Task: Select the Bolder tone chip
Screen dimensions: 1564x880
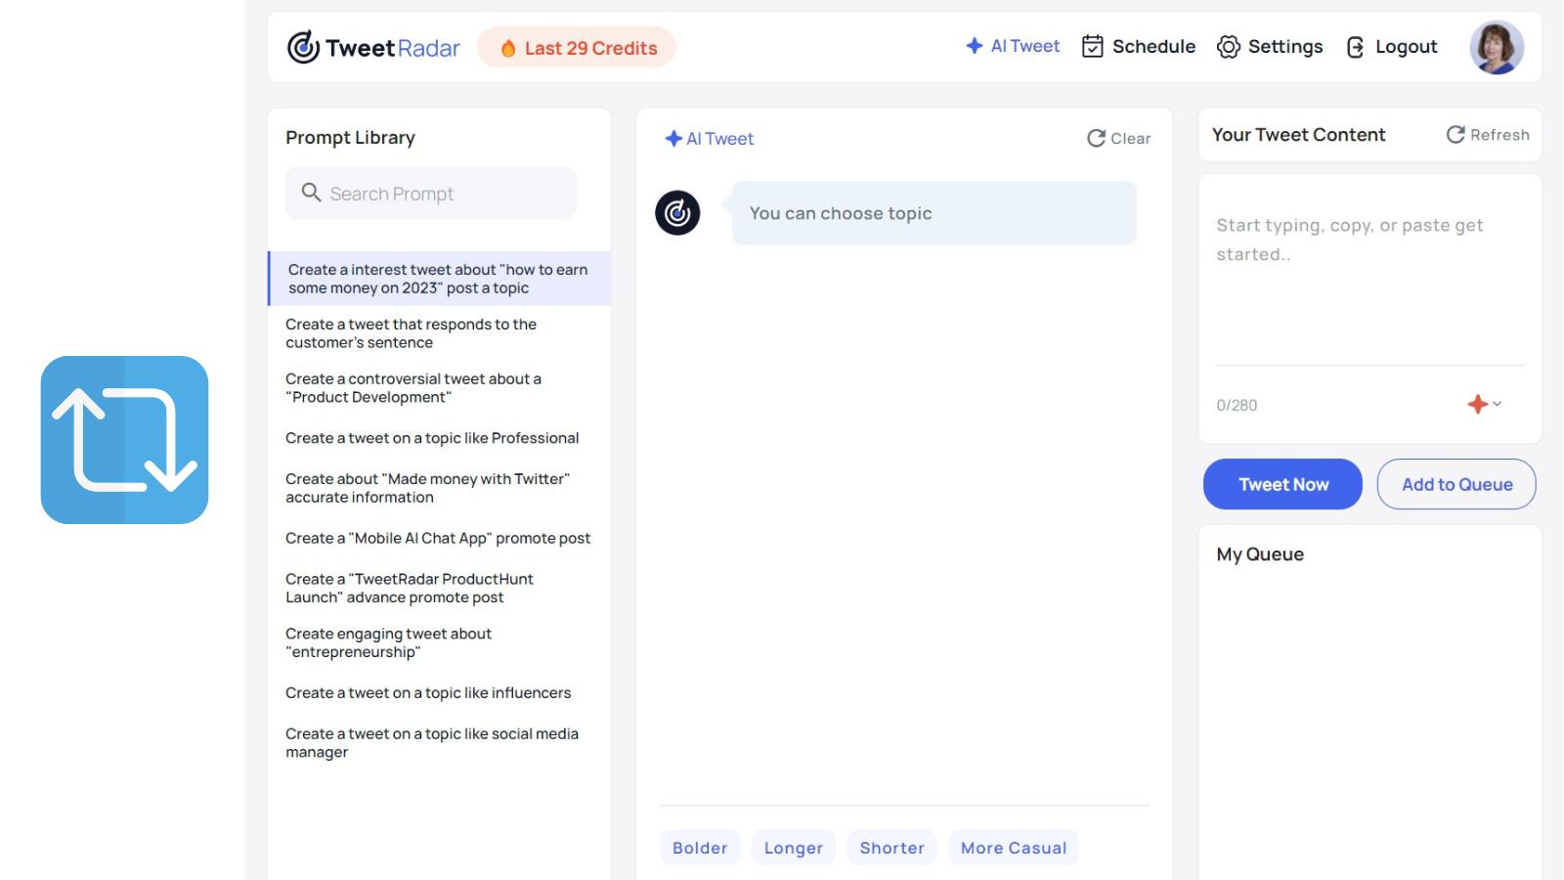Action: click(700, 848)
